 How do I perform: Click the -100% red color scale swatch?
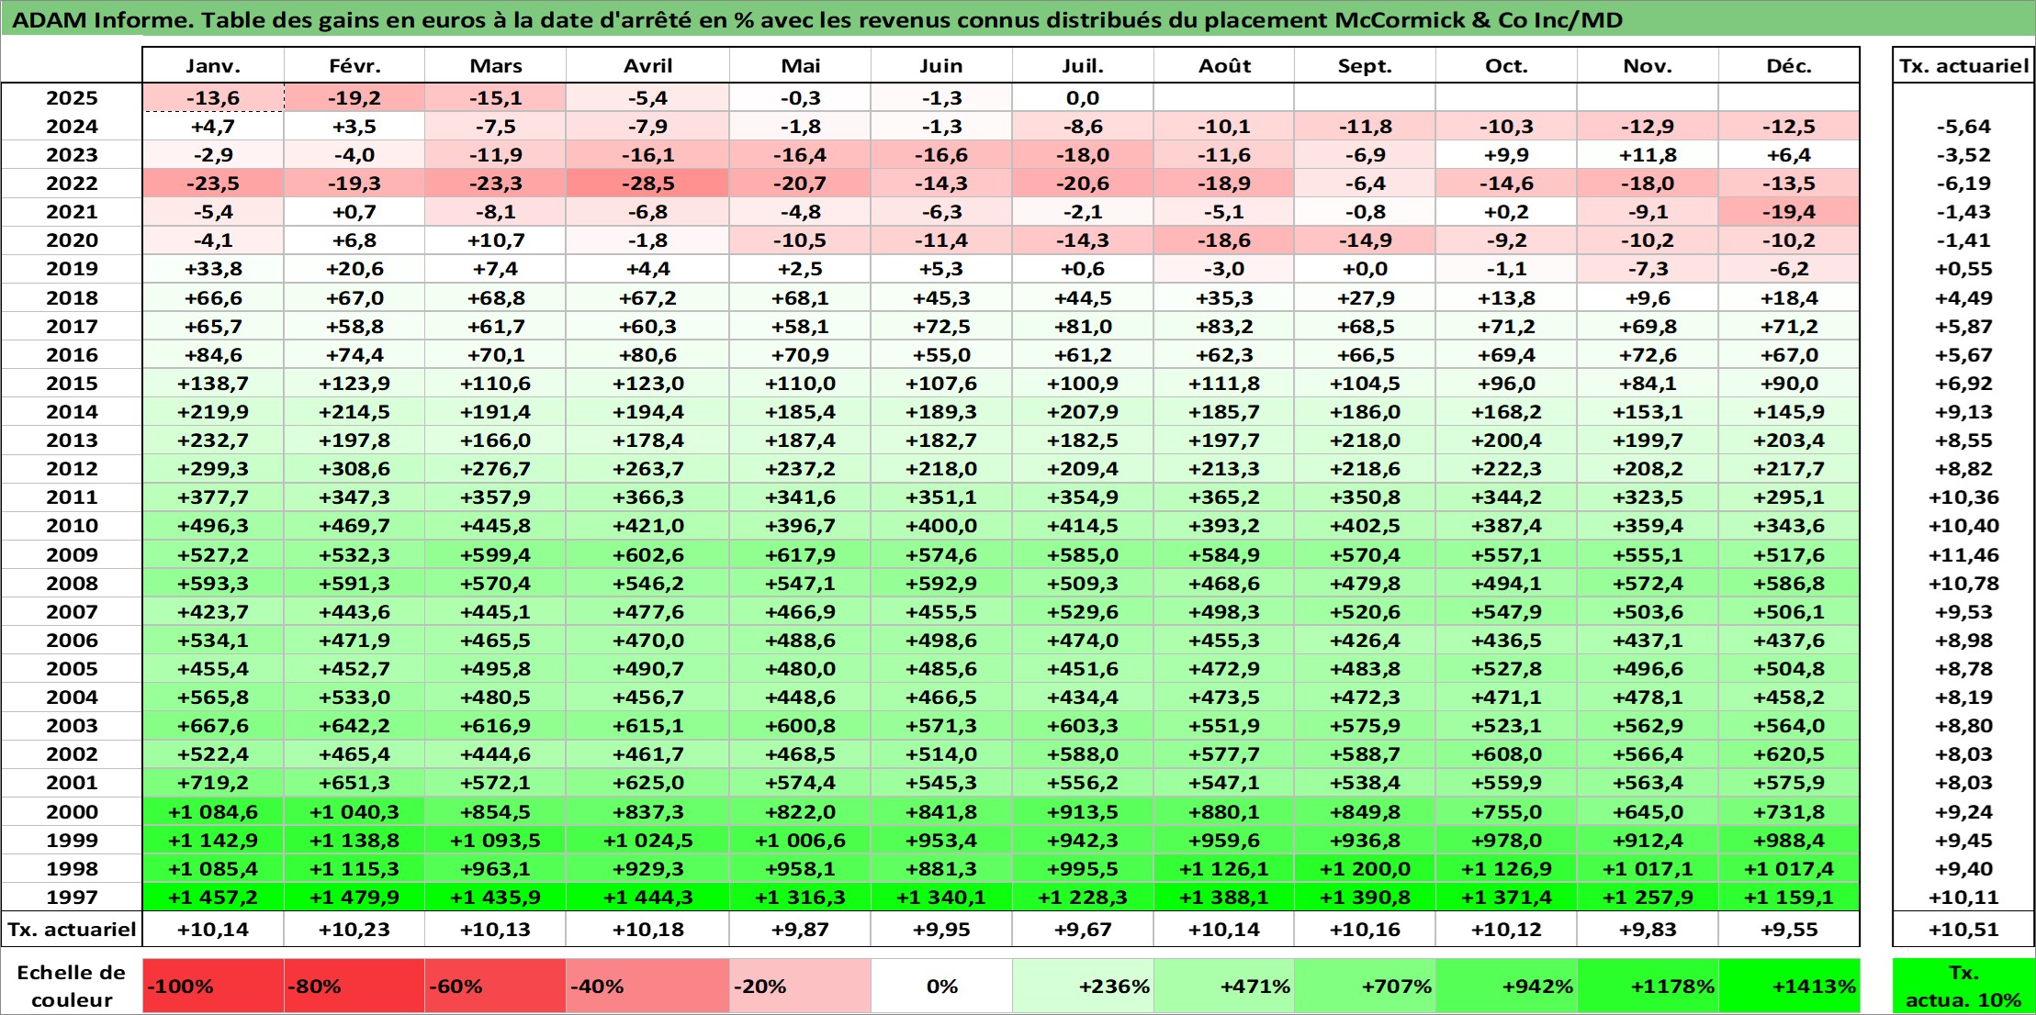[213, 986]
